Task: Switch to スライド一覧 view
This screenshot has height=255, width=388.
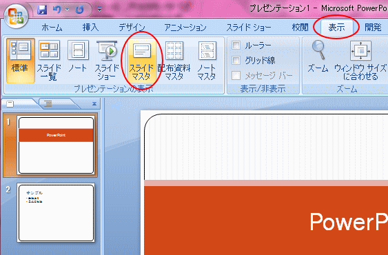Action: coord(49,61)
